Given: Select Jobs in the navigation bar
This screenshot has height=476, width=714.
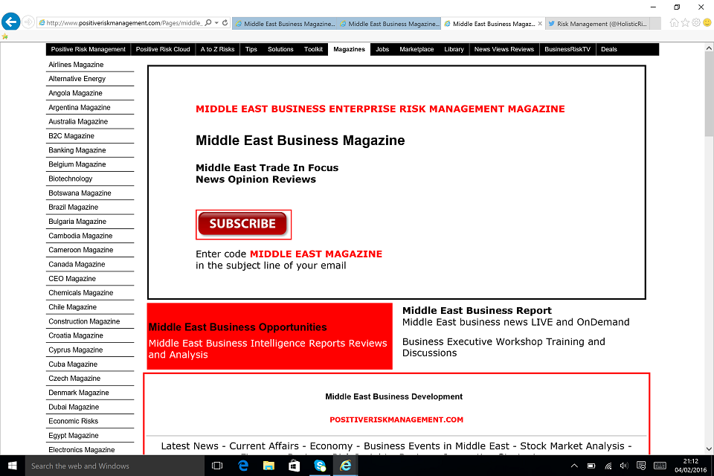Looking at the screenshot, I should [x=382, y=49].
